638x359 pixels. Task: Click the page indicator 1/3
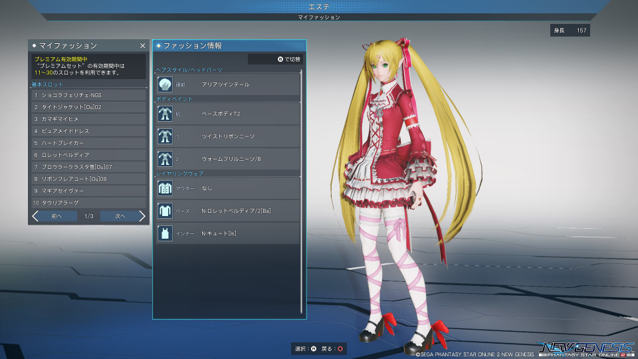pyautogui.click(x=88, y=216)
